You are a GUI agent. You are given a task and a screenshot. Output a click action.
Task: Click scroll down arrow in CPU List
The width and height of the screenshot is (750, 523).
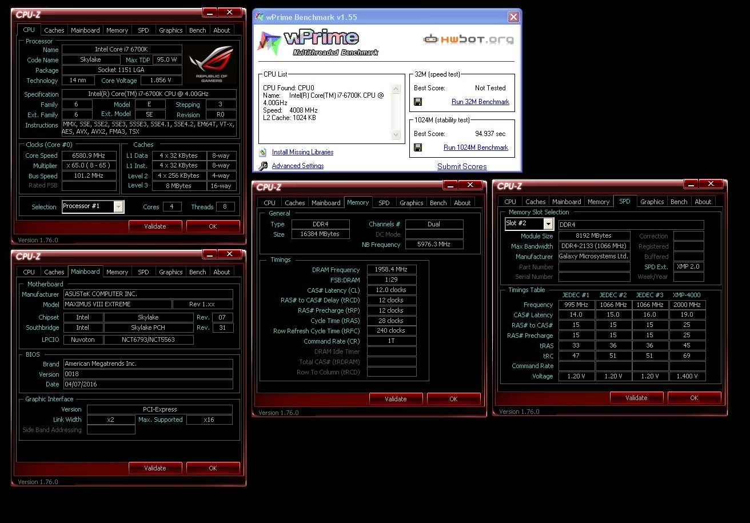pos(396,135)
